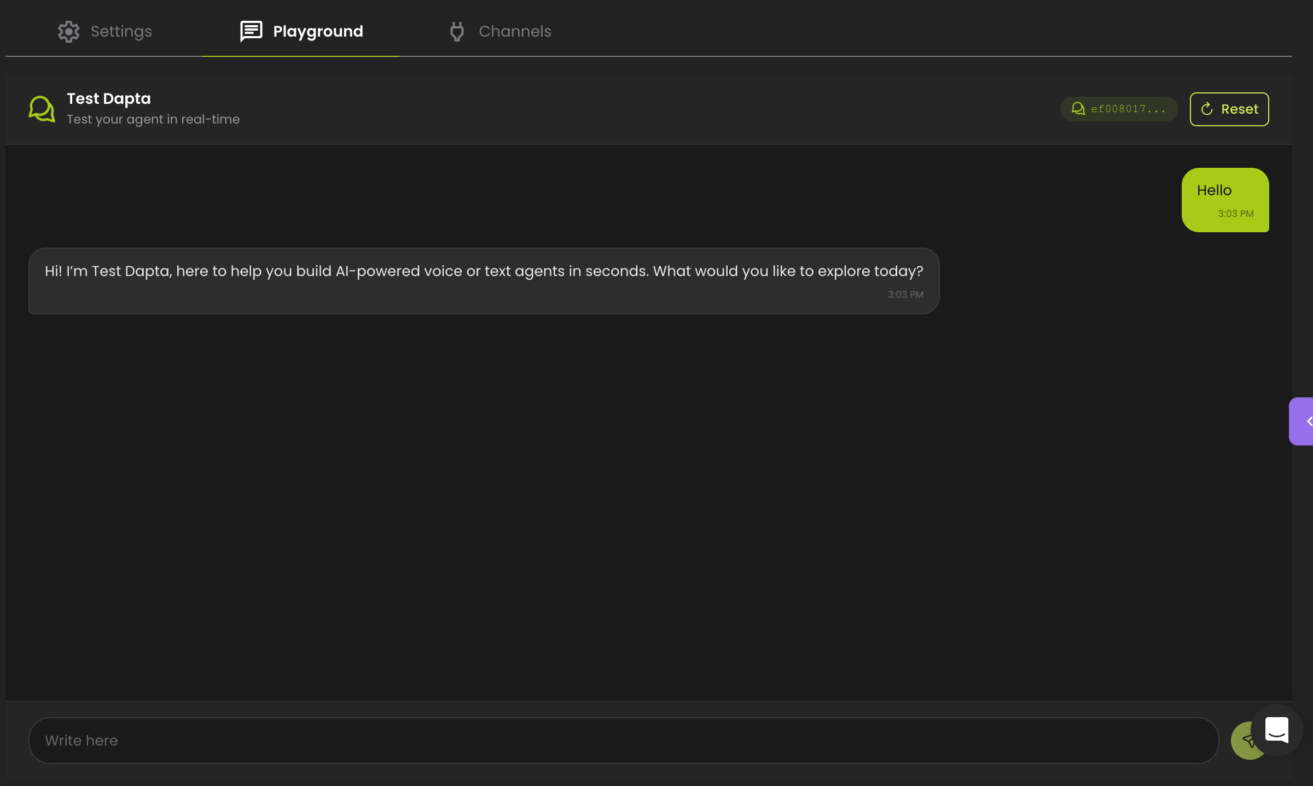Select the Playground tab label
The height and width of the screenshot is (786, 1313).
point(318,32)
